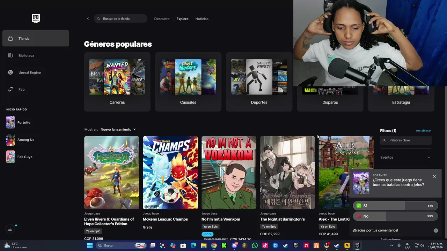Open the Deportes genre card
The image size is (447, 251).
259,82
